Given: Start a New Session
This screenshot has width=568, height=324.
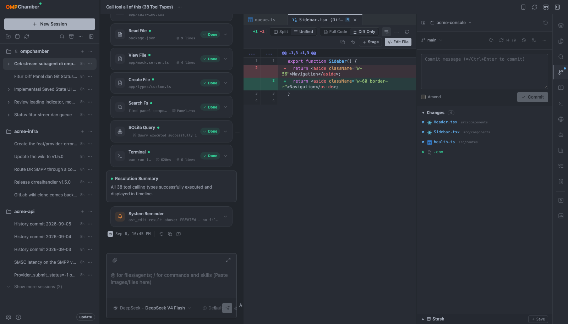Looking at the screenshot, I should click(50, 24).
